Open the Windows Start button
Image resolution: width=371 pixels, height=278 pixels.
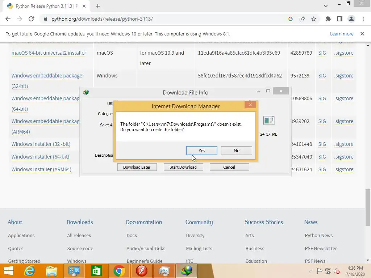(x=9, y=271)
